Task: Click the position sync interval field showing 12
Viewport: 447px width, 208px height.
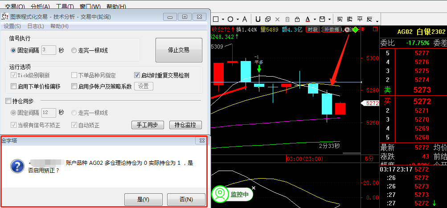Action: point(49,113)
